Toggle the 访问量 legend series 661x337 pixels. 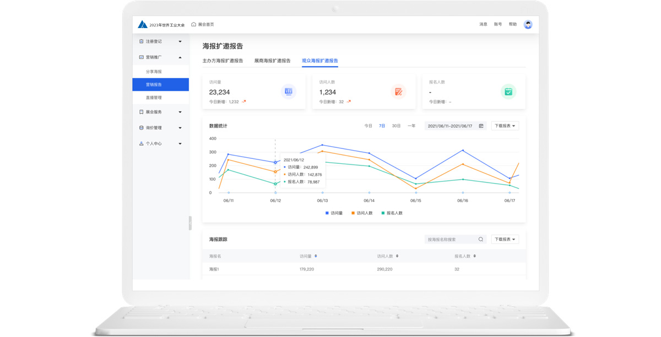(x=334, y=213)
